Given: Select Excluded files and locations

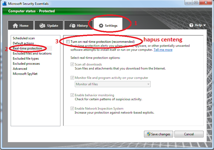Looking at the screenshot, I should tap(32, 53).
